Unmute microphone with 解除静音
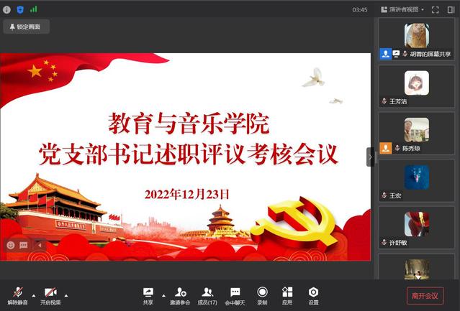The height and width of the screenshot is (311, 460). (17, 296)
